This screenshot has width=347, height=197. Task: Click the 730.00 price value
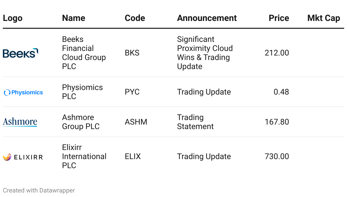(277, 157)
